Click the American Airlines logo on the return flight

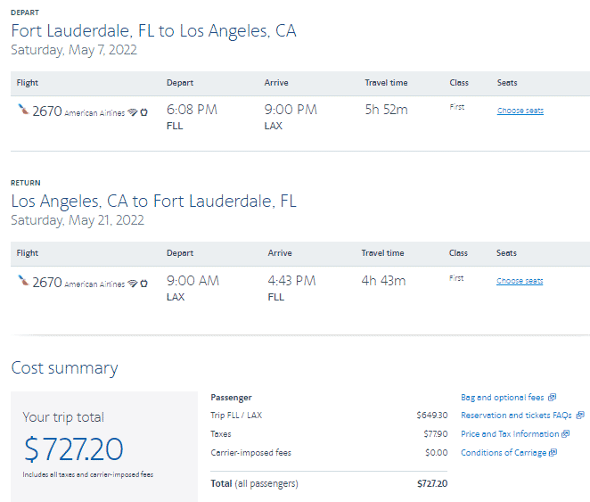pos(23,282)
